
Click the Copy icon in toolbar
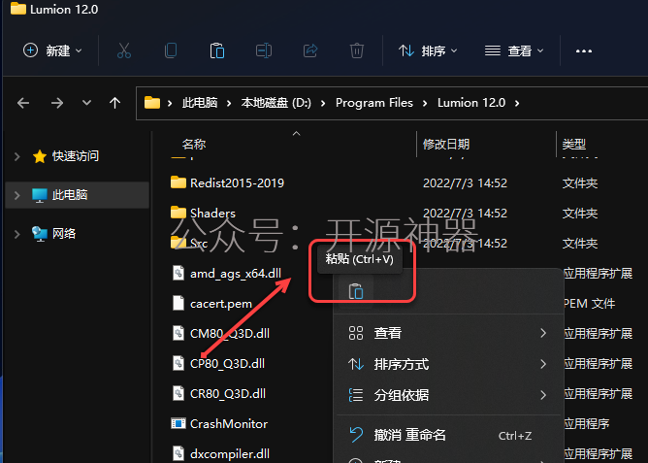point(171,50)
